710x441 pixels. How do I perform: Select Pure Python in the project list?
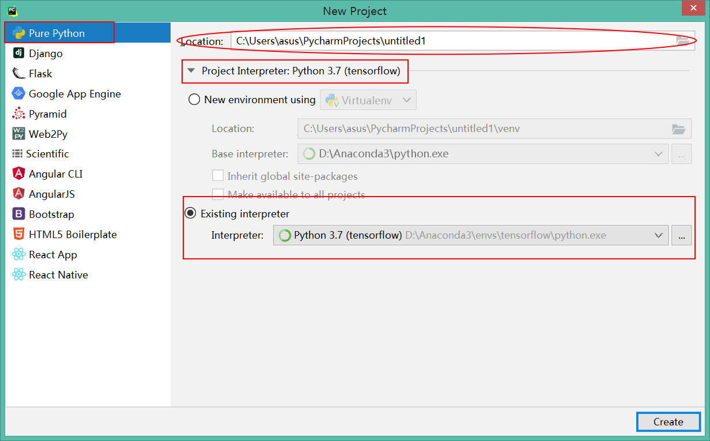pyautogui.click(x=56, y=33)
